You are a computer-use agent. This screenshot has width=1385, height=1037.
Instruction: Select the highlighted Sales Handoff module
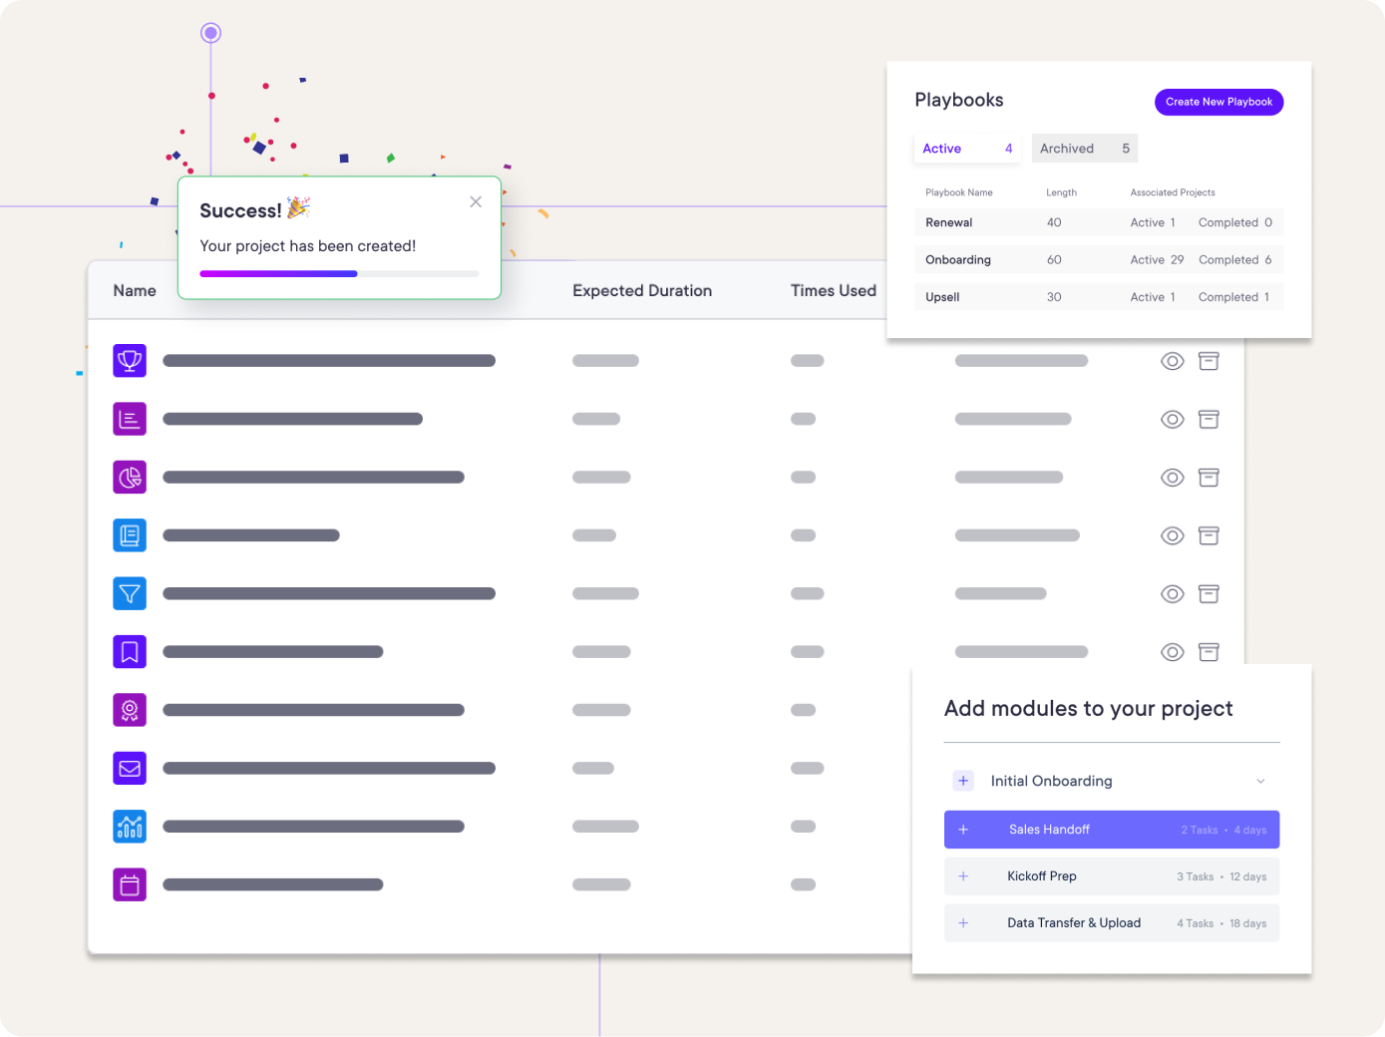[1111, 829]
